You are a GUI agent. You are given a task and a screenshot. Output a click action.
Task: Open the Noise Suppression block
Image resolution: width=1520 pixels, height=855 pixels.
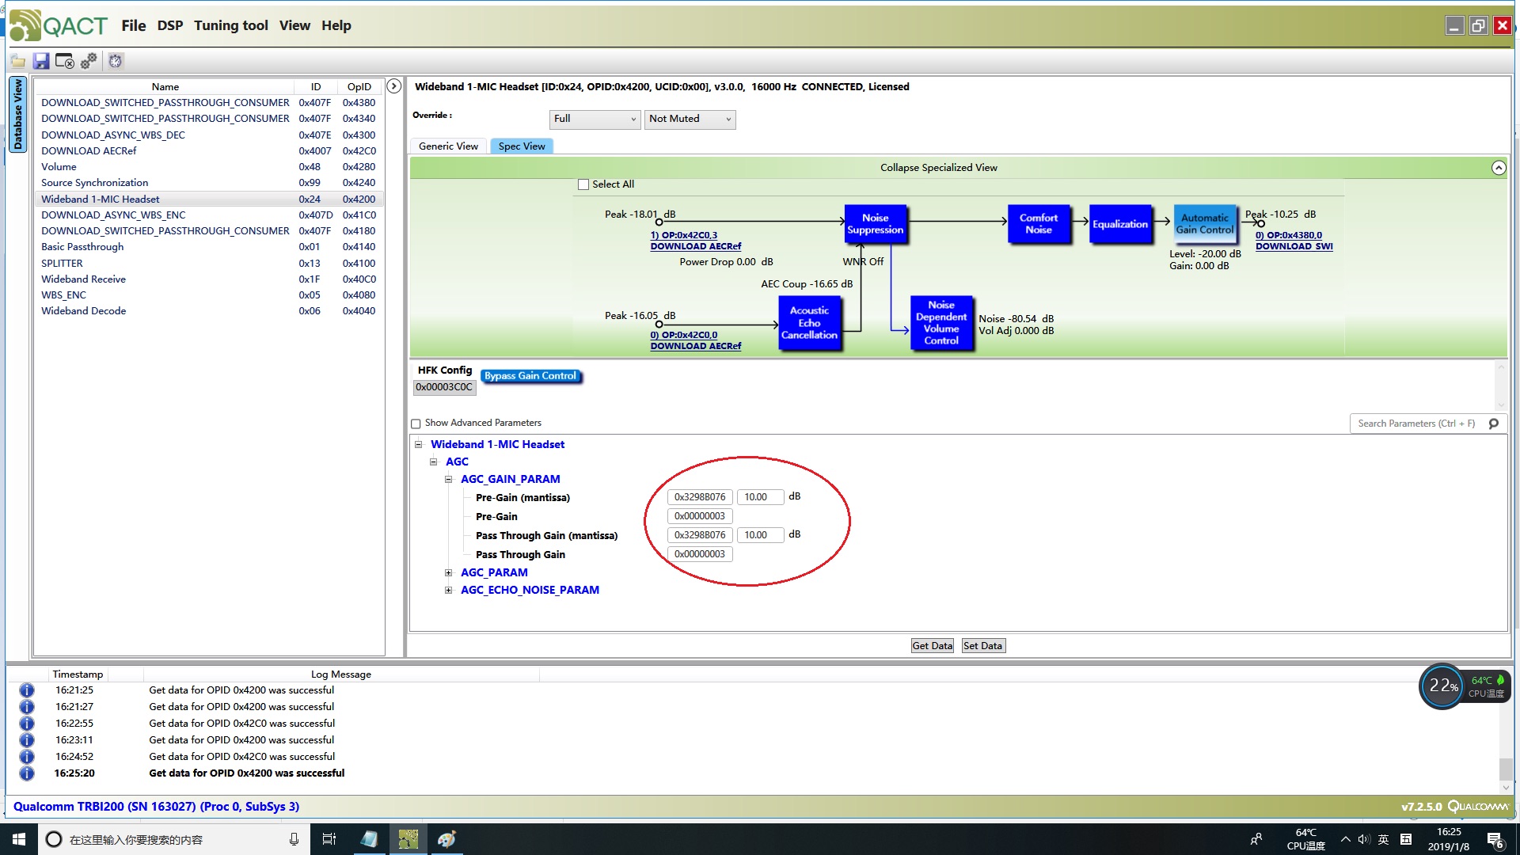pos(875,224)
